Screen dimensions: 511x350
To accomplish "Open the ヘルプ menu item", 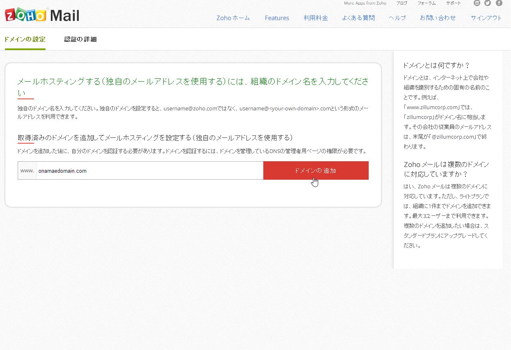I will (397, 18).
